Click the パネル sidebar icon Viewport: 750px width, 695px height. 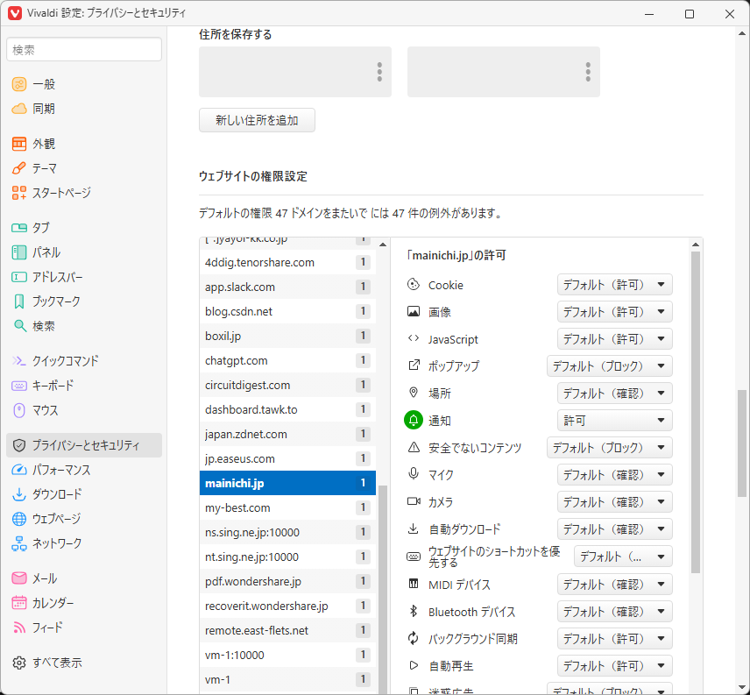click(19, 252)
